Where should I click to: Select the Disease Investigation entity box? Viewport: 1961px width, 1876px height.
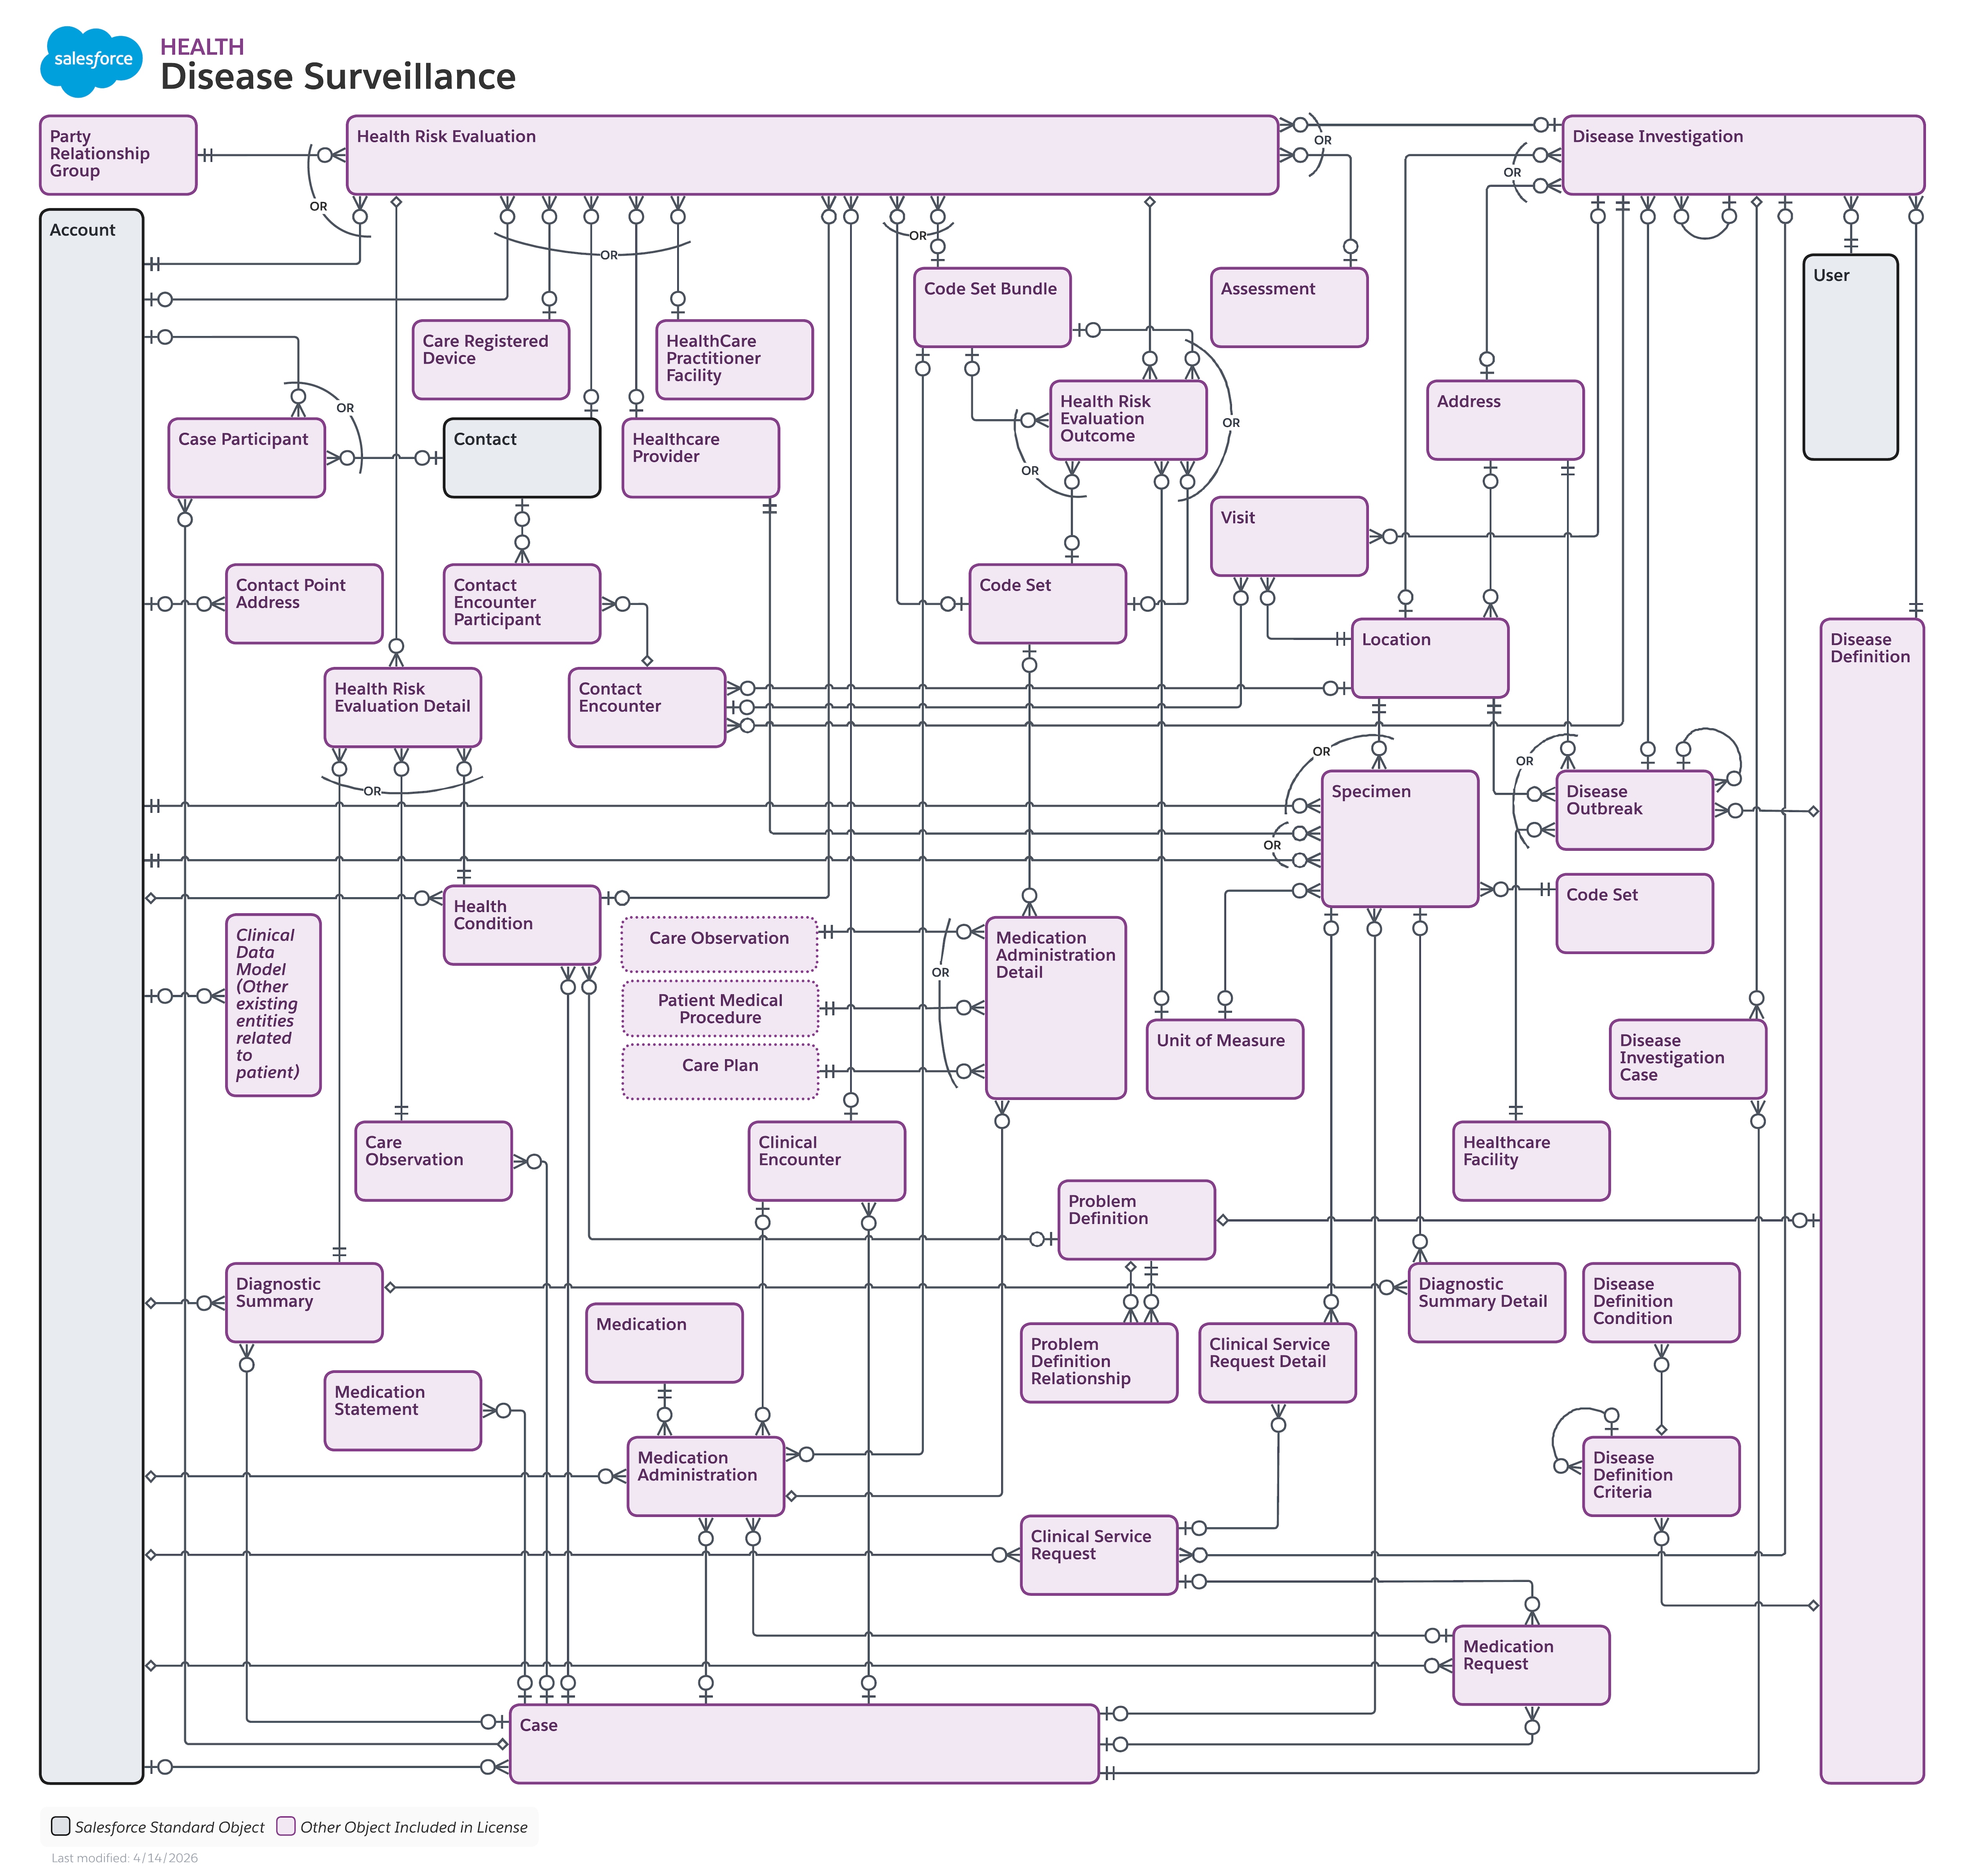(1742, 155)
